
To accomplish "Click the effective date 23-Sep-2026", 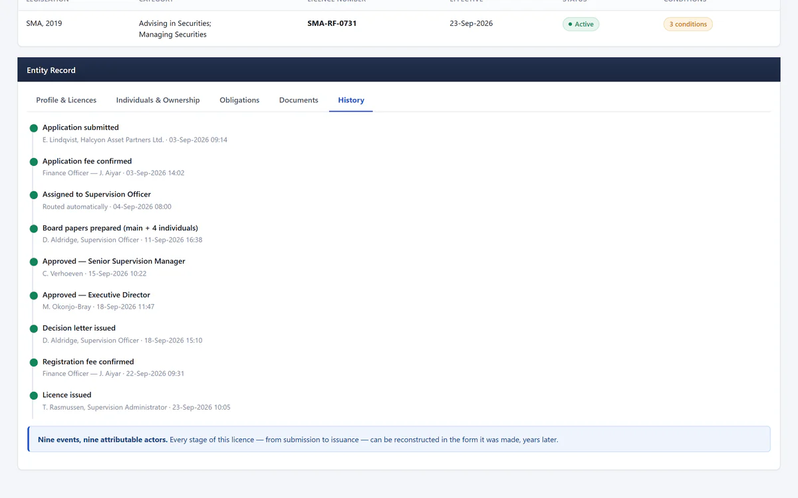I will coord(471,23).
